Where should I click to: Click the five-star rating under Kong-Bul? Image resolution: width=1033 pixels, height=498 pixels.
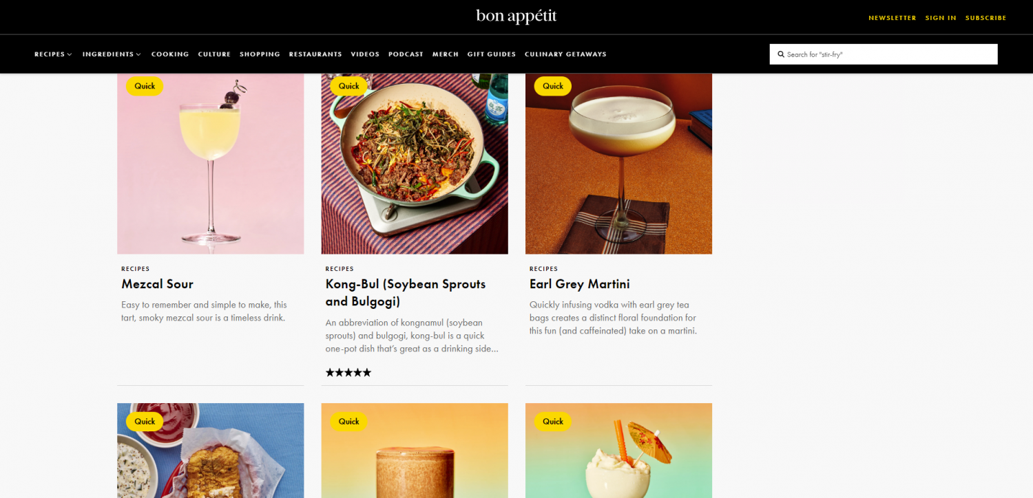(348, 372)
